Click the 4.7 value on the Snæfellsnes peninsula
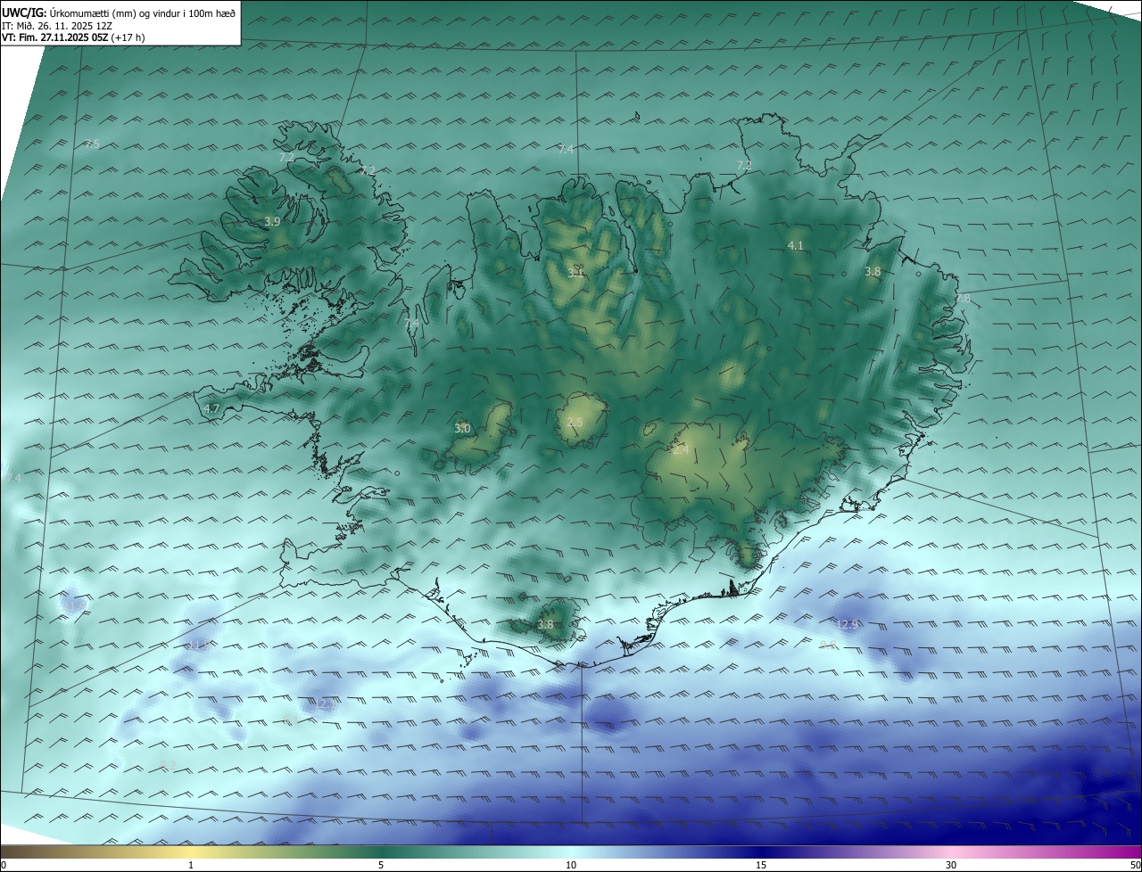The image size is (1142, 872). 211,409
